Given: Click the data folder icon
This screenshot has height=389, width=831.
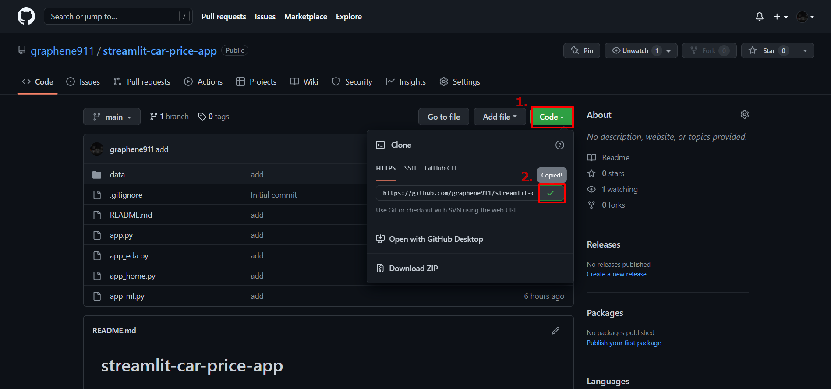Looking at the screenshot, I should pyautogui.click(x=97, y=175).
